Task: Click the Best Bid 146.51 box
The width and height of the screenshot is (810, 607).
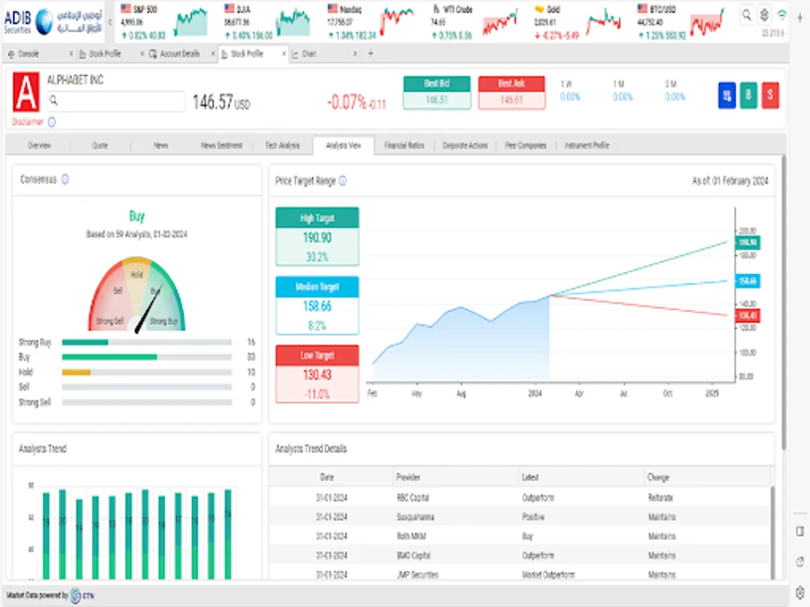Action: tap(437, 93)
